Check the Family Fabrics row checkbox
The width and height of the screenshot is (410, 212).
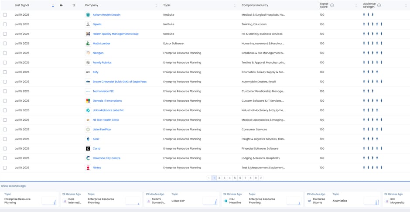(5, 62)
